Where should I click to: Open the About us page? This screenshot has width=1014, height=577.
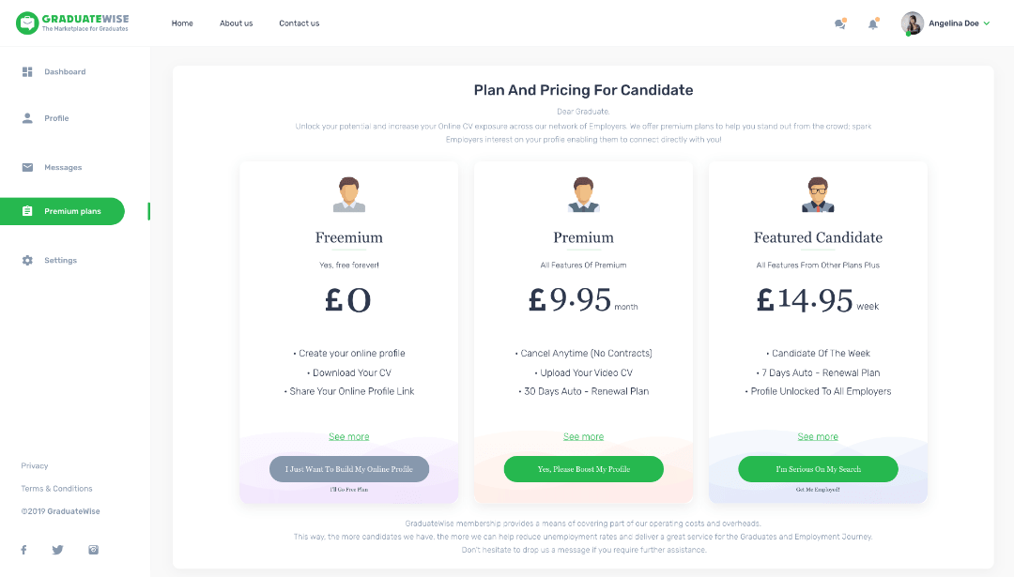point(236,23)
